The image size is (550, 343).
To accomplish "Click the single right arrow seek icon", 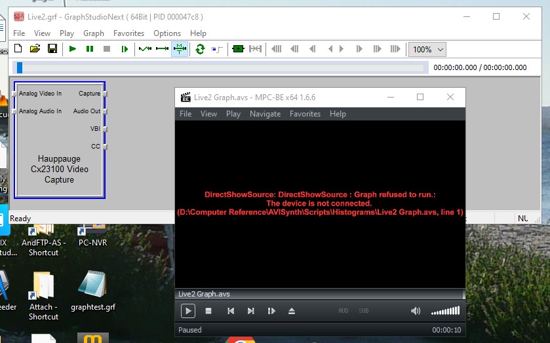I will pos(342,48).
